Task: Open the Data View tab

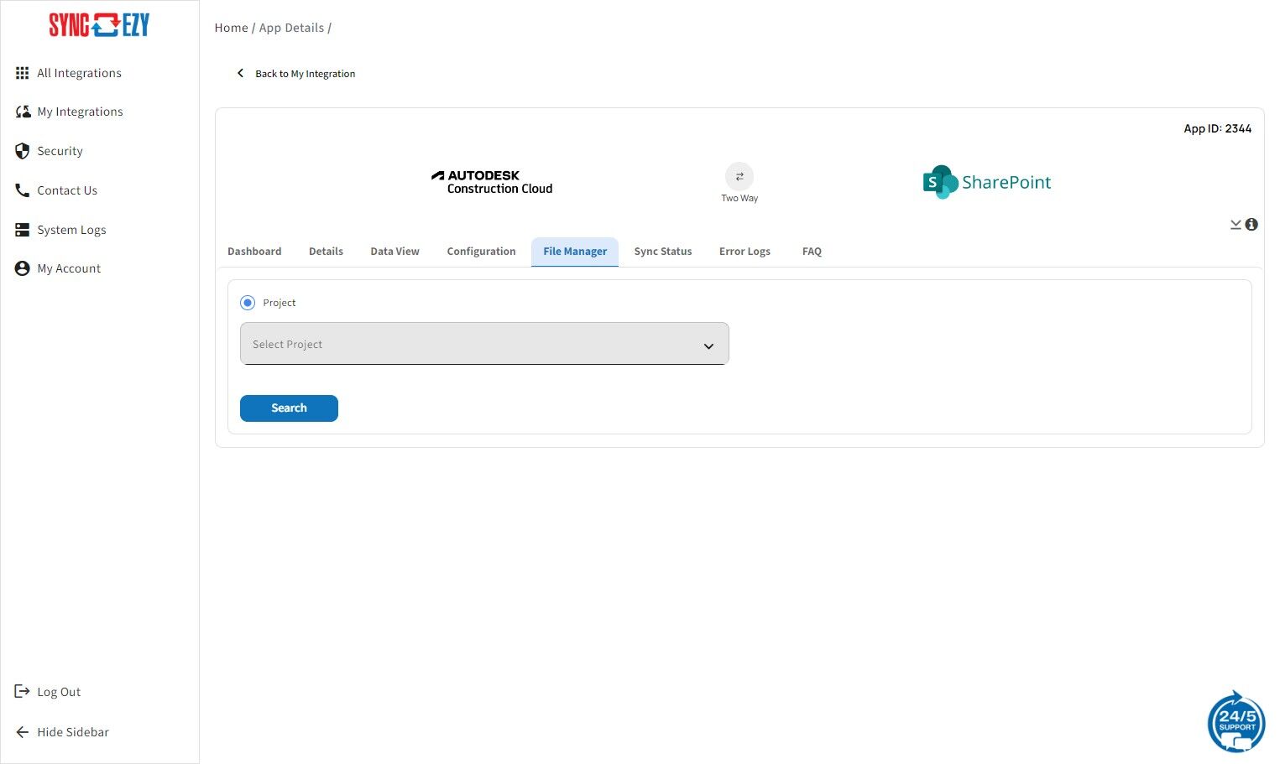Action: click(x=394, y=252)
